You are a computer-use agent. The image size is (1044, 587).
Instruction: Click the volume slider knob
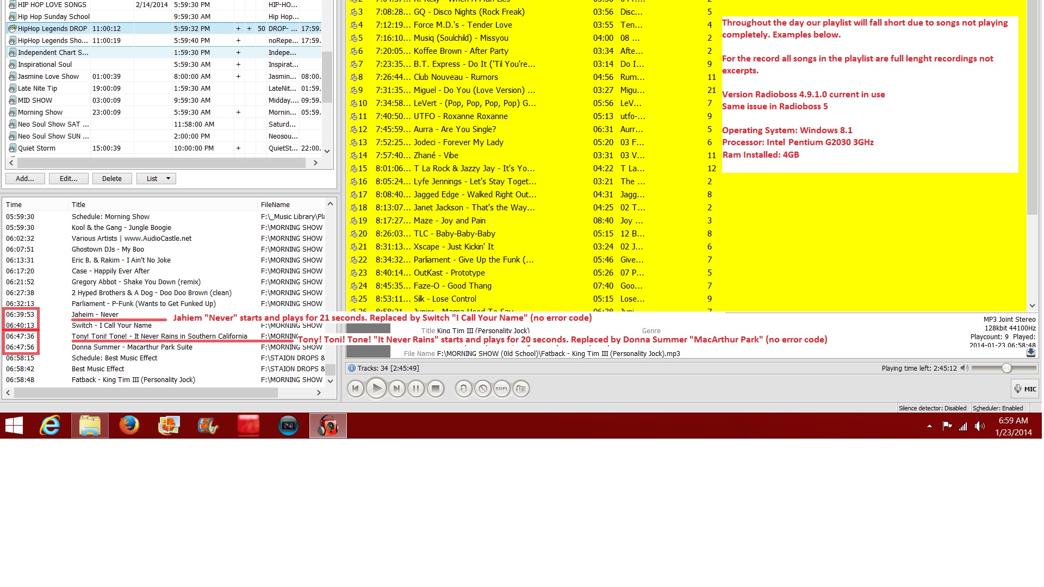tap(1006, 368)
